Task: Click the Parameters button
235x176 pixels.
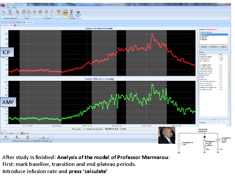Action: [213, 47]
